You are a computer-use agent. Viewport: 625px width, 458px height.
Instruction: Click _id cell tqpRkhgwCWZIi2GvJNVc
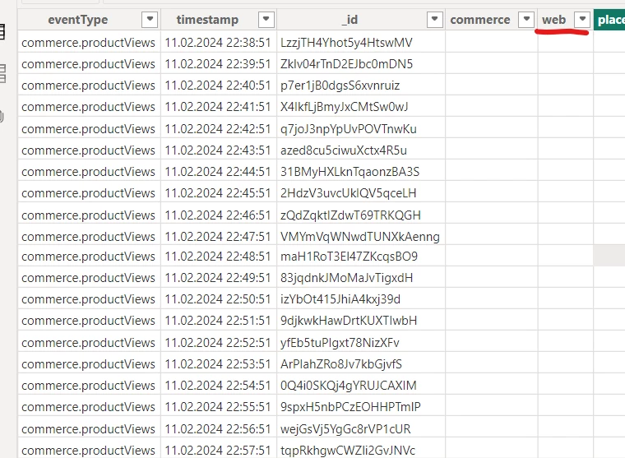(x=361, y=450)
